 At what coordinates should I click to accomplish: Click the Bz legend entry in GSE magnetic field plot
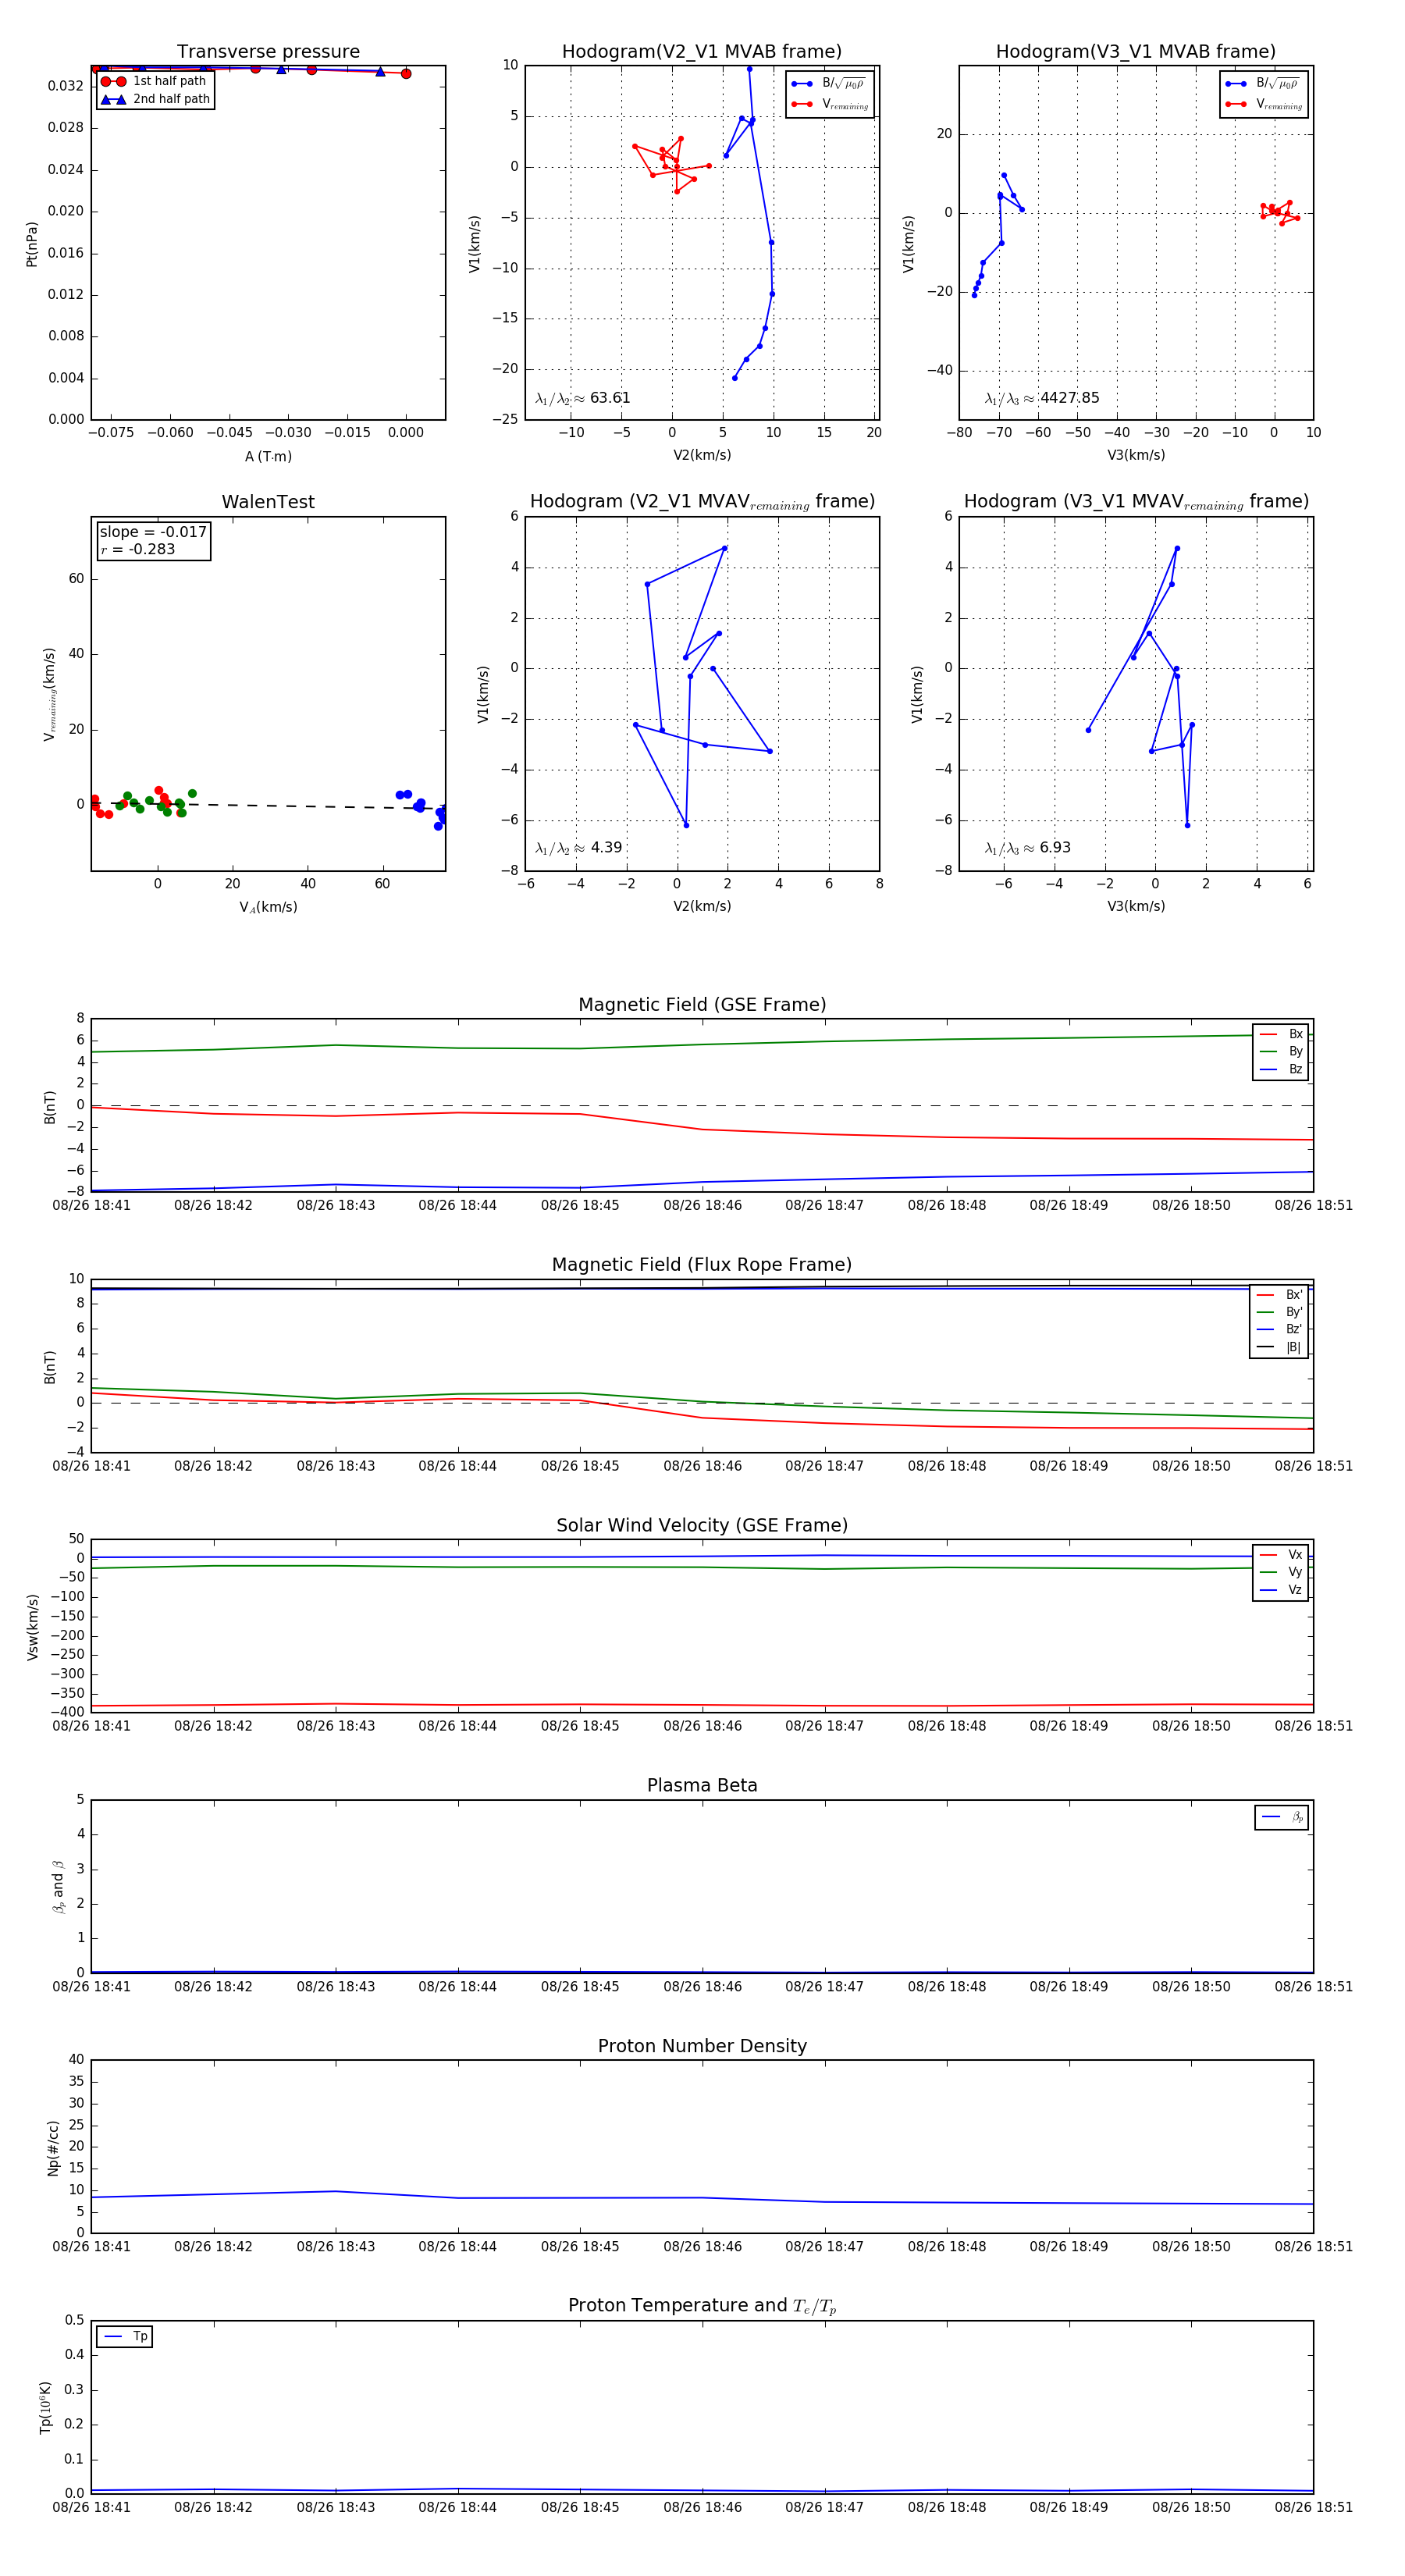pos(1281,1069)
